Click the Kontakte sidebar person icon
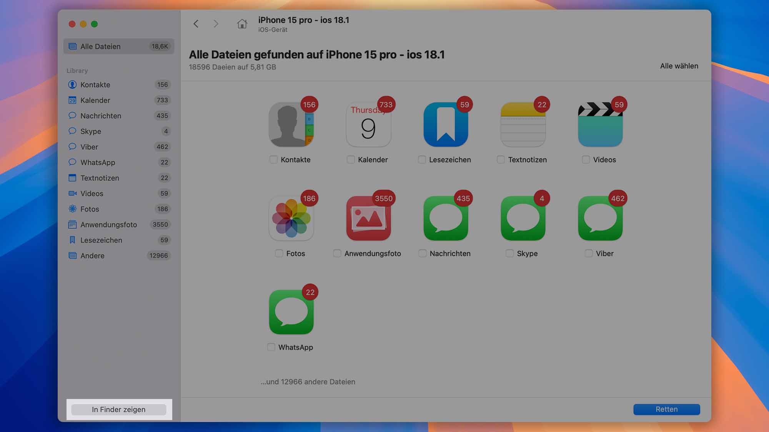769x432 pixels. 72,84
